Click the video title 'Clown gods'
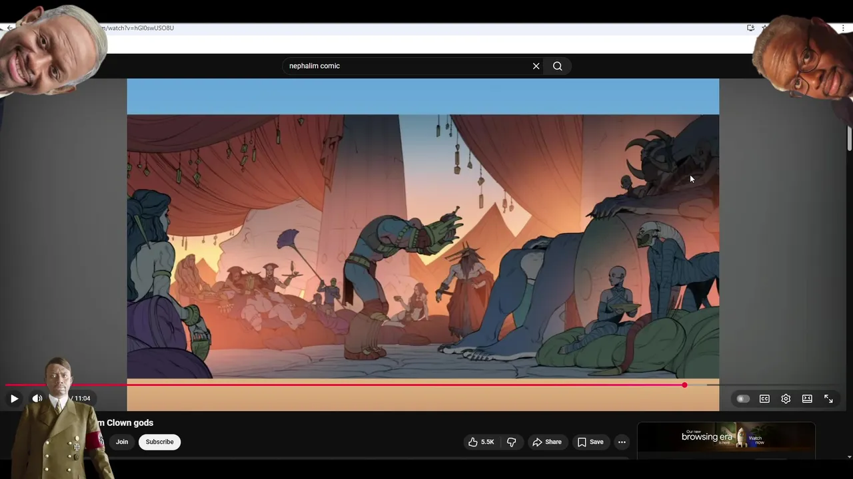 pos(130,422)
